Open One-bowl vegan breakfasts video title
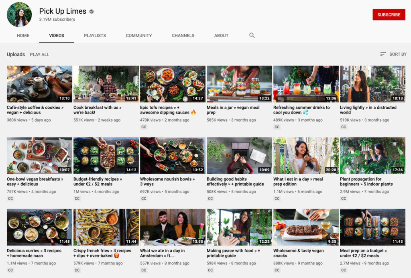 click(35, 181)
